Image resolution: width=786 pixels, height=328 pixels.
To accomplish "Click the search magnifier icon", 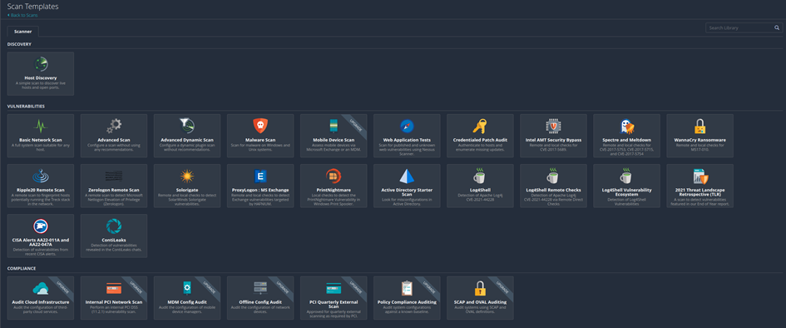I will tap(777, 28).
